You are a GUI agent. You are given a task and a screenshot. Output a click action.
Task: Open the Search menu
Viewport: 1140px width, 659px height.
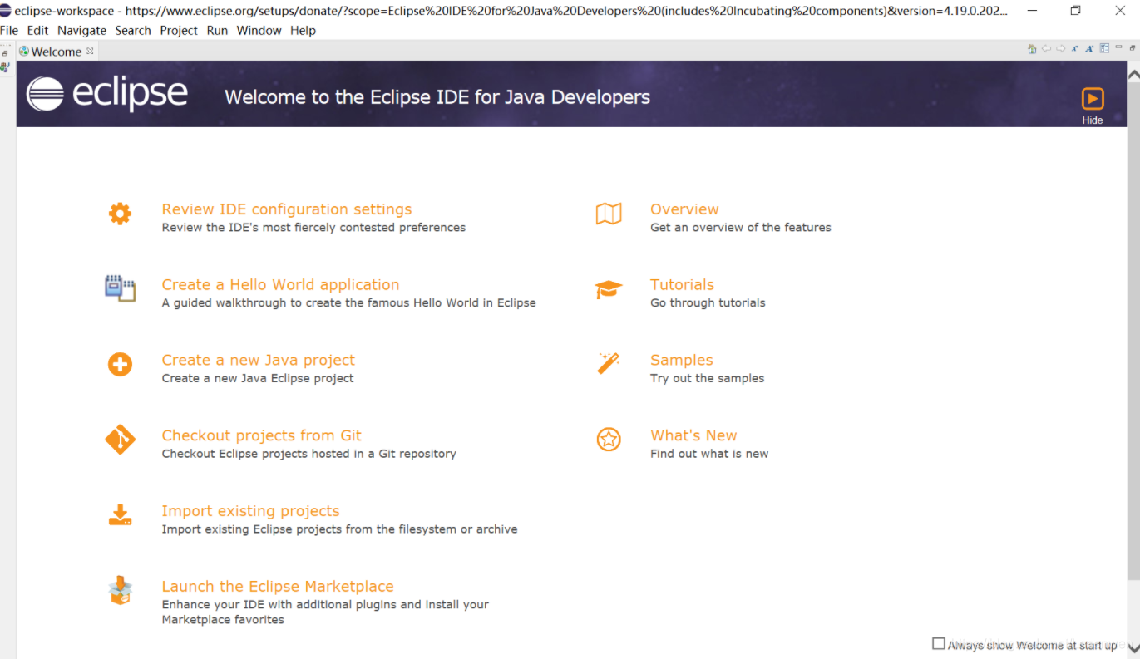pos(133,30)
